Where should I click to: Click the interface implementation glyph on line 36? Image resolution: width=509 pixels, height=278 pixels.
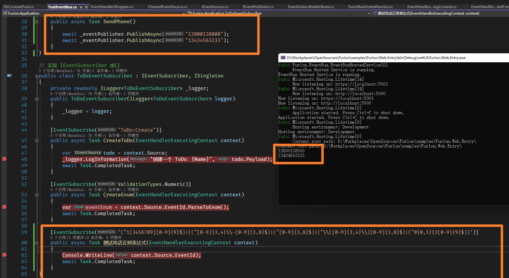(x=9, y=76)
